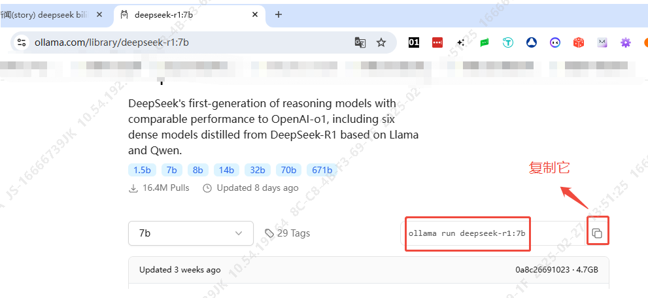Select the 70b model size tag
The height and width of the screenshot is (298, 648).
(x=288, y=170)
